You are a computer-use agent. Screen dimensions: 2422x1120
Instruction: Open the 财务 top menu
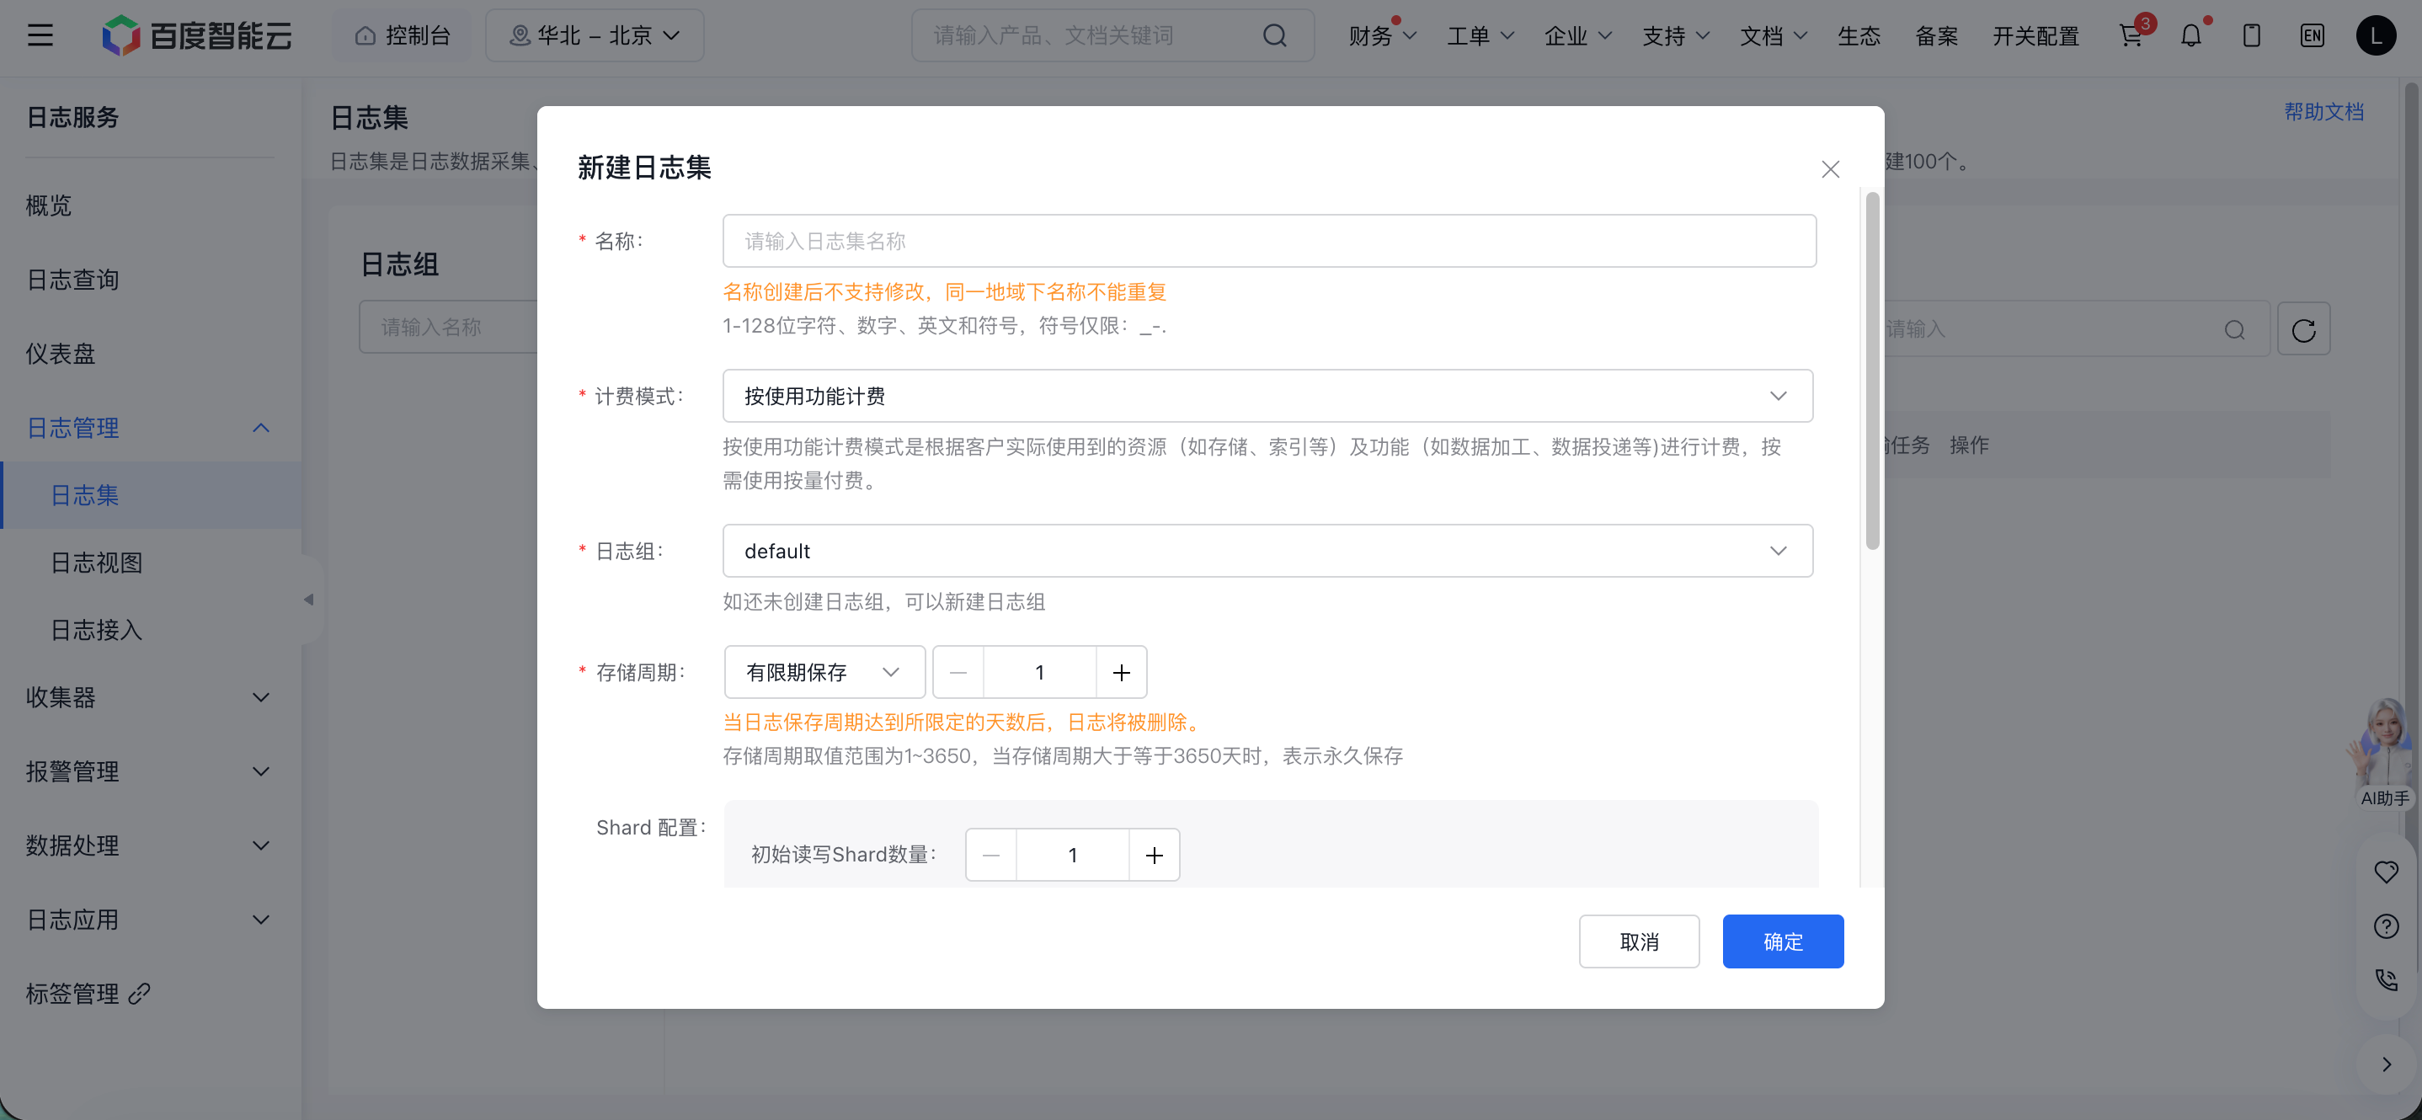point(1382,35)
